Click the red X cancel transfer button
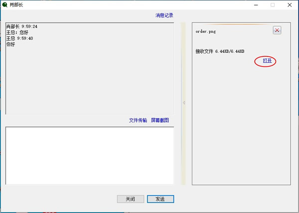The image size is (299, 213). pyautogui.click(x=277, y=30)
